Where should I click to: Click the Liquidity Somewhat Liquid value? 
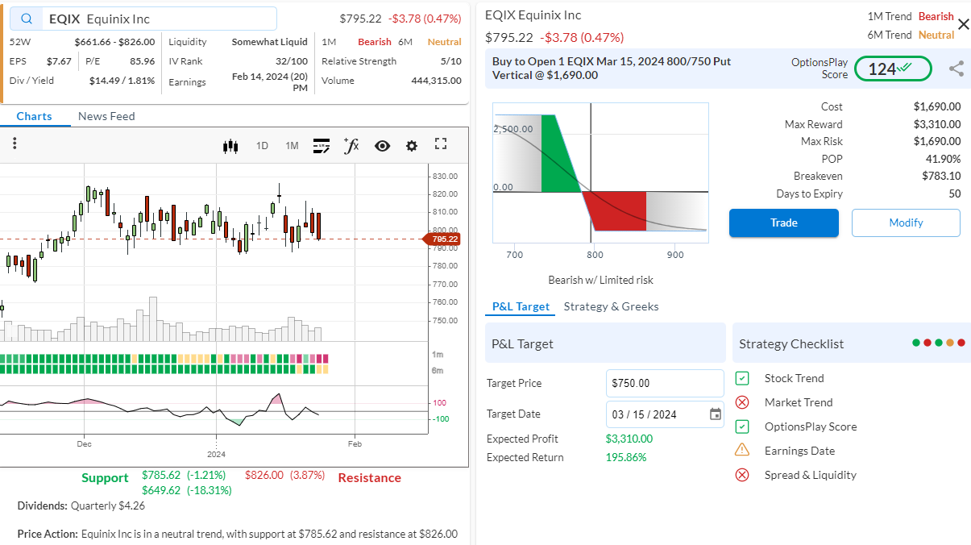click(x=269, y=42)
